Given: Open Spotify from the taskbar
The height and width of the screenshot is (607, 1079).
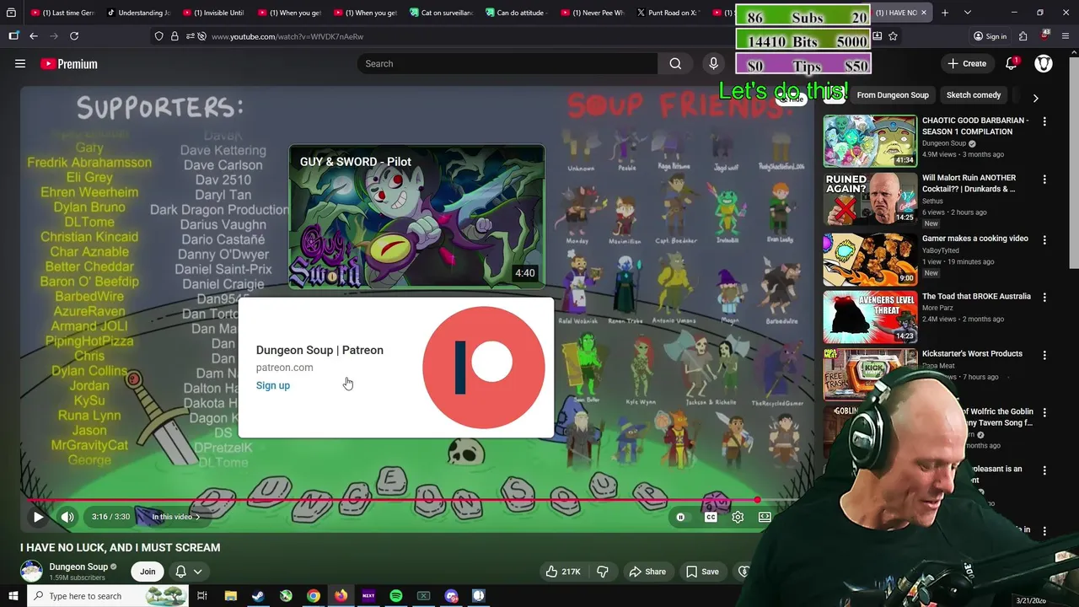Looking at the screenshot, I should pos(396,596).
